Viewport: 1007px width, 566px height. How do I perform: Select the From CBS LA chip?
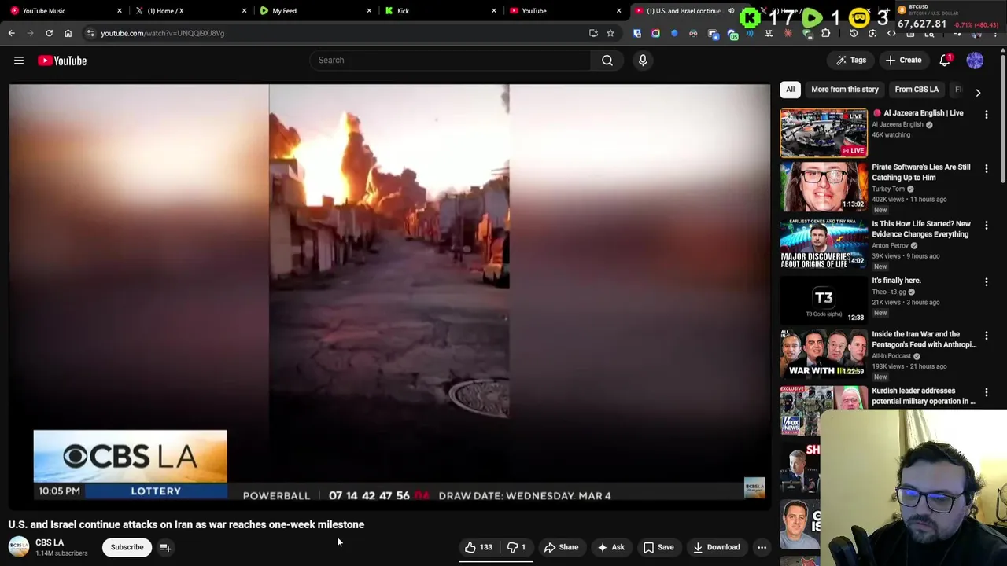(917, 90)
